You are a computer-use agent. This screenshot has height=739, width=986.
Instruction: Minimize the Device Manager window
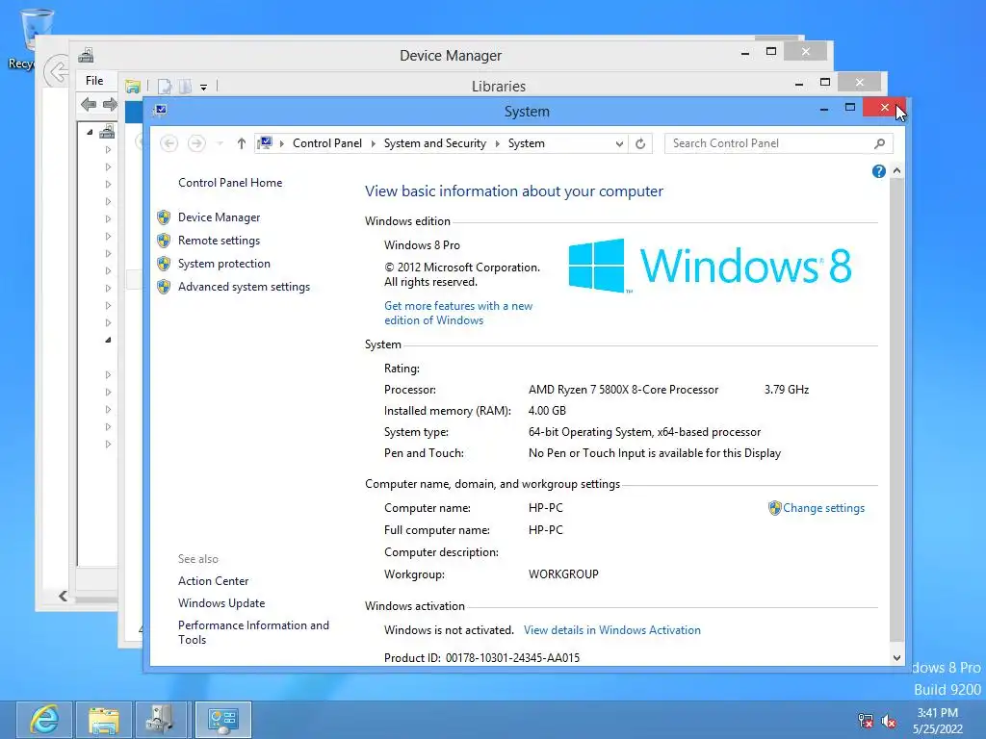coord(745,54)
